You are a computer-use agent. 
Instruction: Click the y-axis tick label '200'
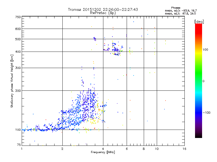click(18, 91)
